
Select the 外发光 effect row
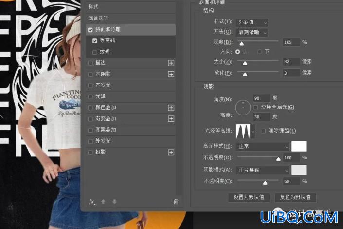tap(131, 141)
